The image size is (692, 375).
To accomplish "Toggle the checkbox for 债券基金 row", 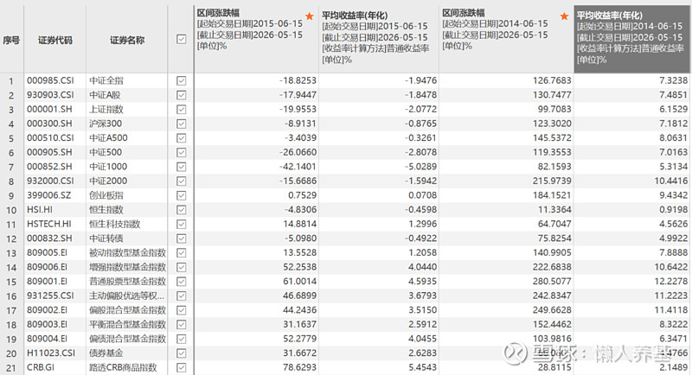I will coord(181,353).
